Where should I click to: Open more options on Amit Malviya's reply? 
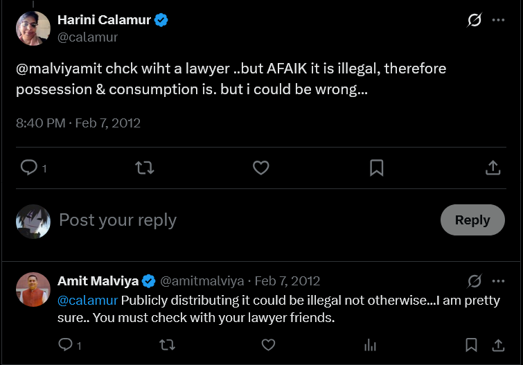click(x=498, y=281)
